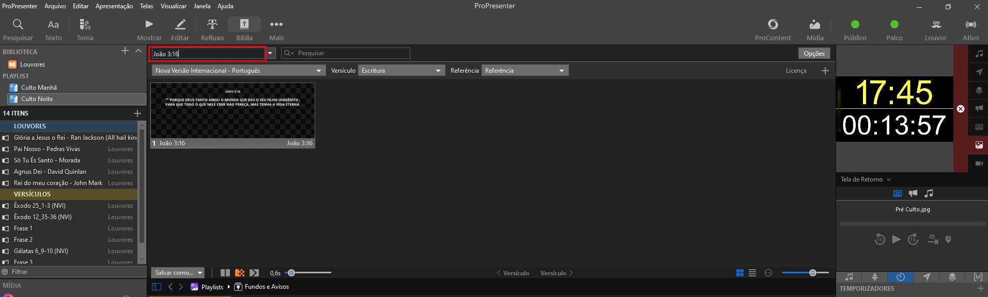Open the Nova Versão Internacional translation dropdown

pyautogui.click(x=239, y=71)
